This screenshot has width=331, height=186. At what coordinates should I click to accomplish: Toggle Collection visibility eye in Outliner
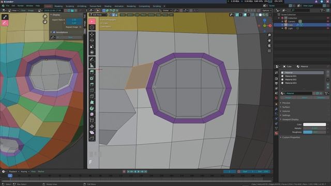pos(328,18)
